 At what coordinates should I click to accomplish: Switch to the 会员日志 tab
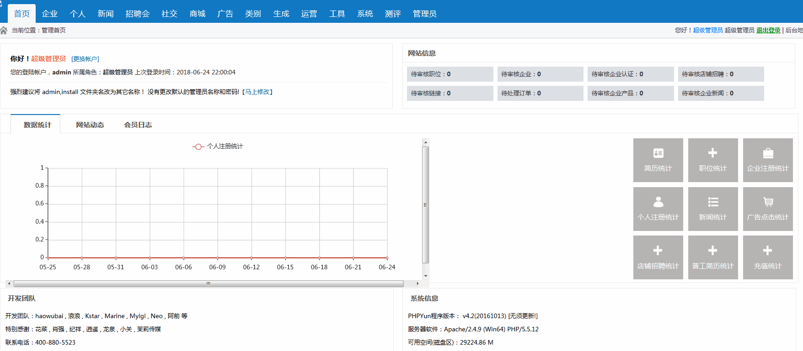coord(138,125)
